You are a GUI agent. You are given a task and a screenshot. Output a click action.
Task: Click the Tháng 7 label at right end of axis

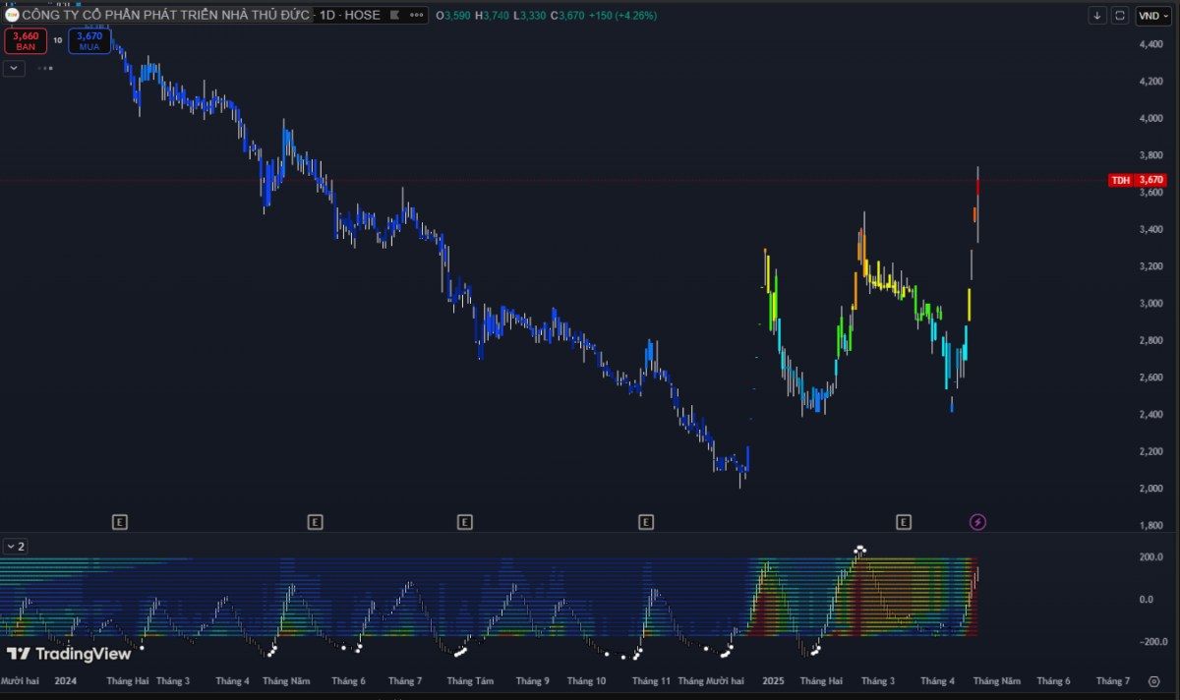tap(1113, 680)
